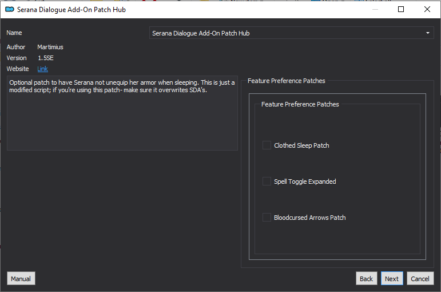Click the Website field label
The width and height of the screenshot is (441, 292).
point(18,69)
